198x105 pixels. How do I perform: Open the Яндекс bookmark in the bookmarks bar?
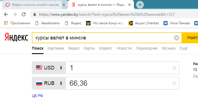[x=73, y=23]
